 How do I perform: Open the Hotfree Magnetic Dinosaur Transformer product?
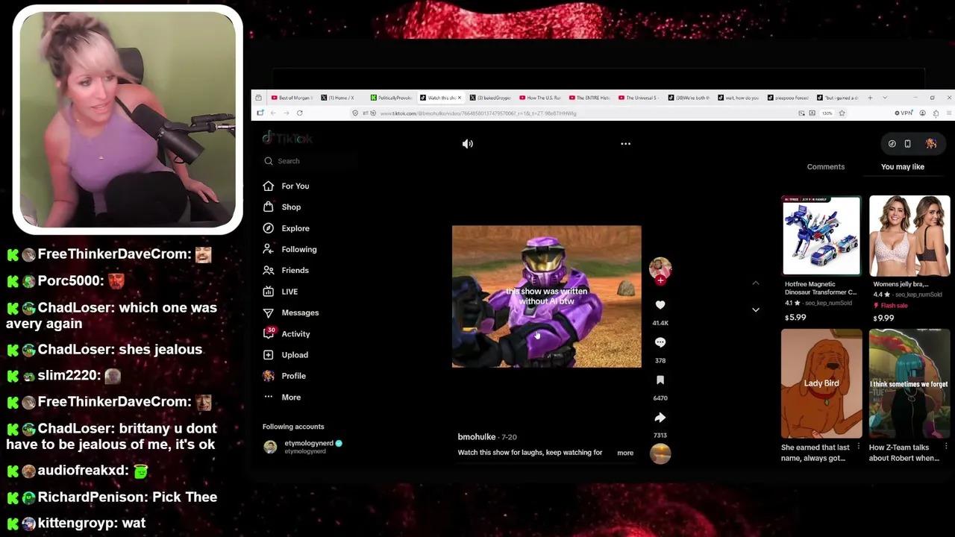[x=821, y=236]
